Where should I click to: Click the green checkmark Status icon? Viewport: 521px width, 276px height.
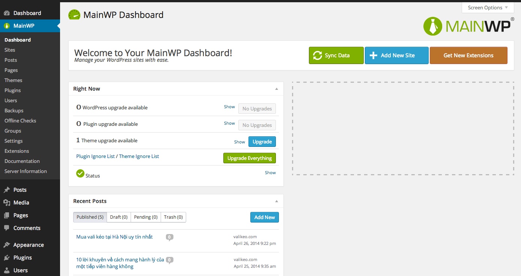click(80, 173)
